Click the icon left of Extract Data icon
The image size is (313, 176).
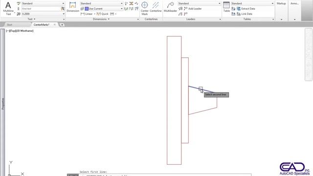[233, 9]
